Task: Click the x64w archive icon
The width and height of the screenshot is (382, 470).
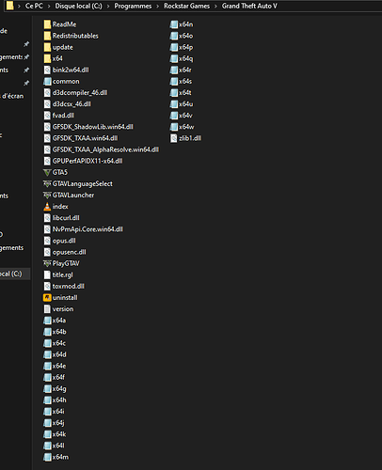Action: (174, 127)
